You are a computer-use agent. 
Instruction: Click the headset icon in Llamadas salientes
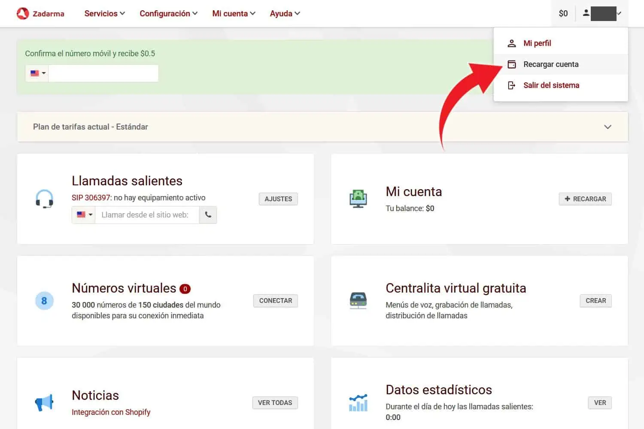click(44, 199)
